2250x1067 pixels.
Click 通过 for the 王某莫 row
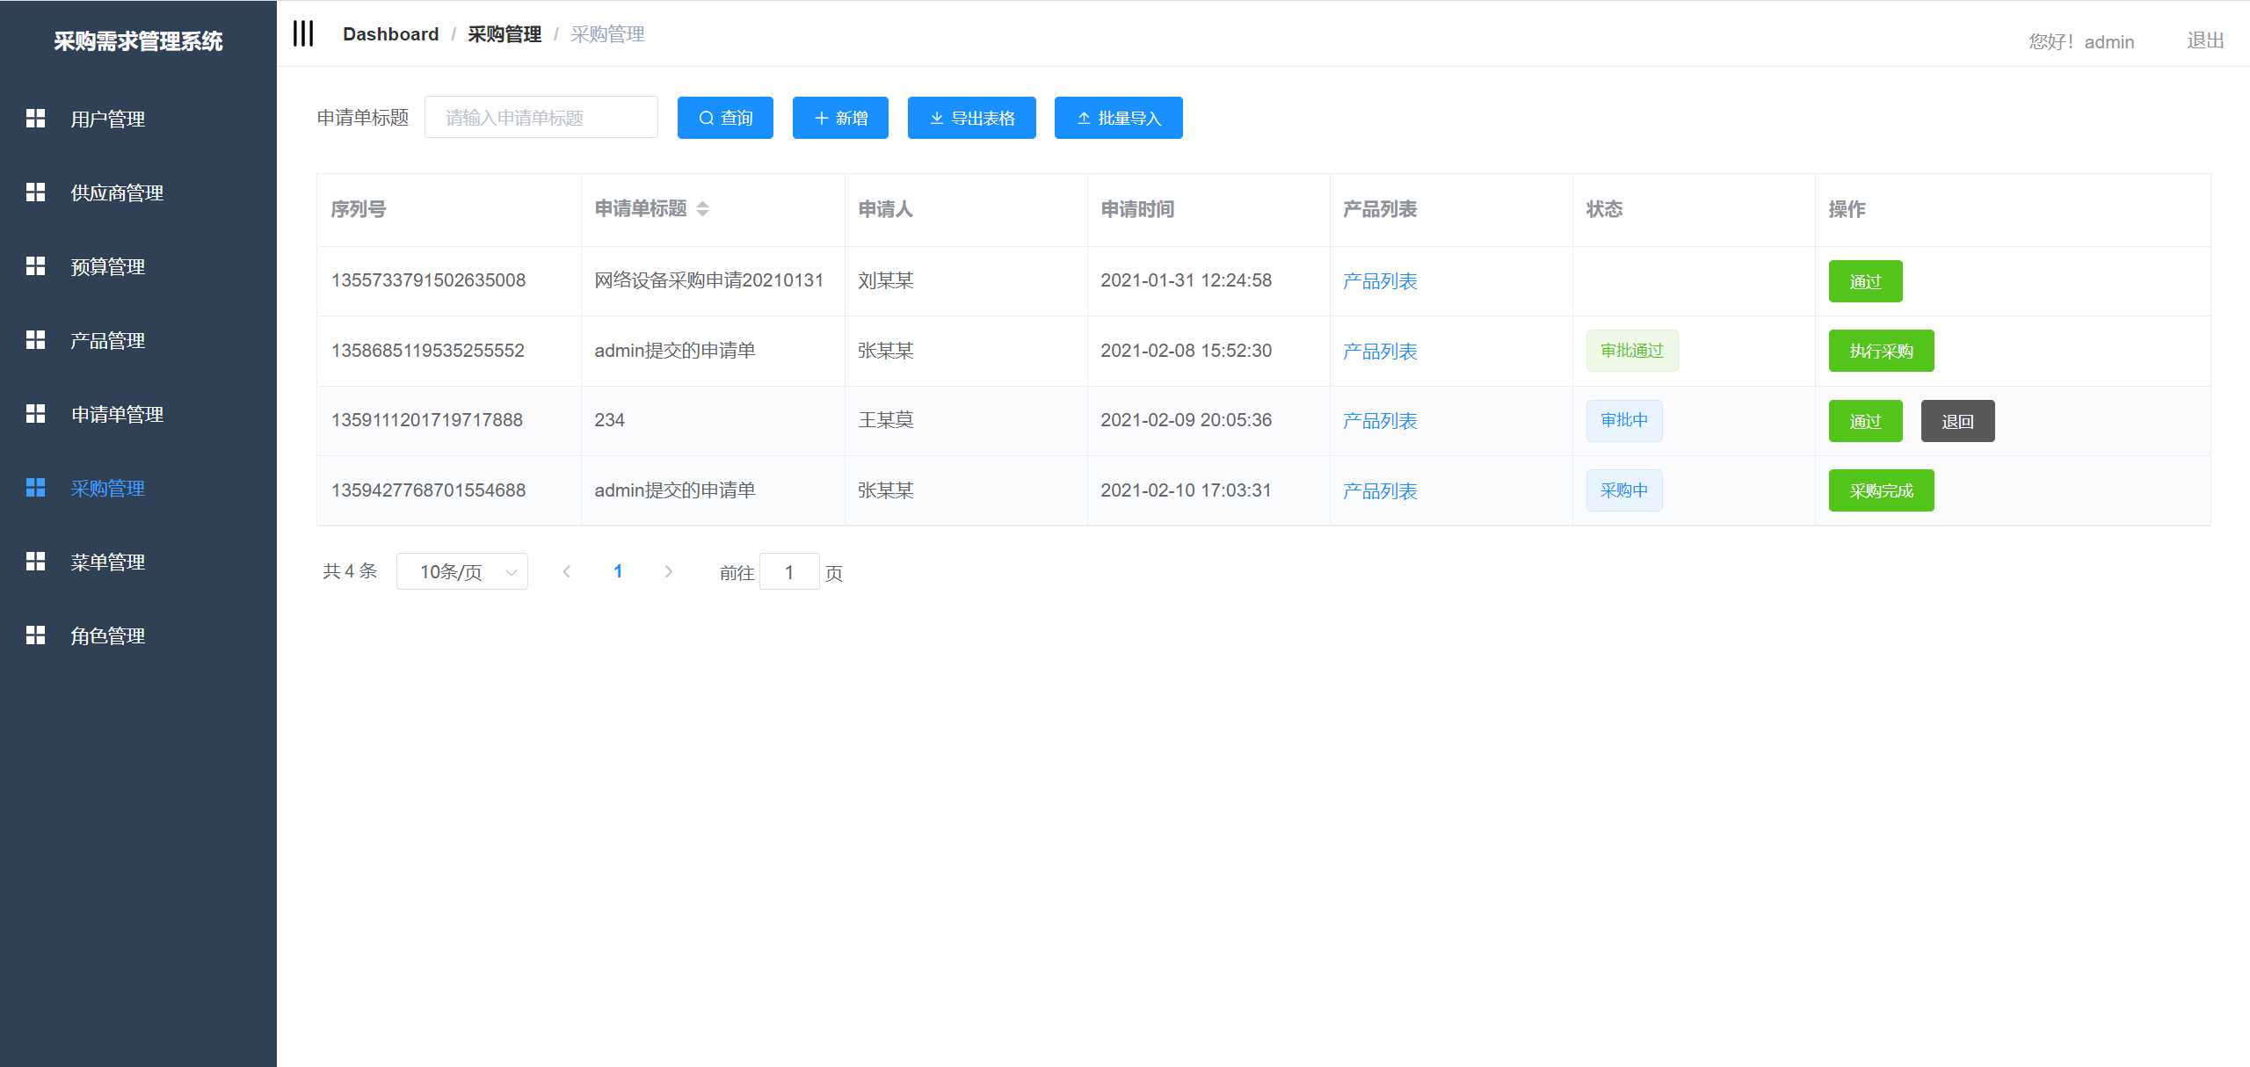tap(1865, 421)
